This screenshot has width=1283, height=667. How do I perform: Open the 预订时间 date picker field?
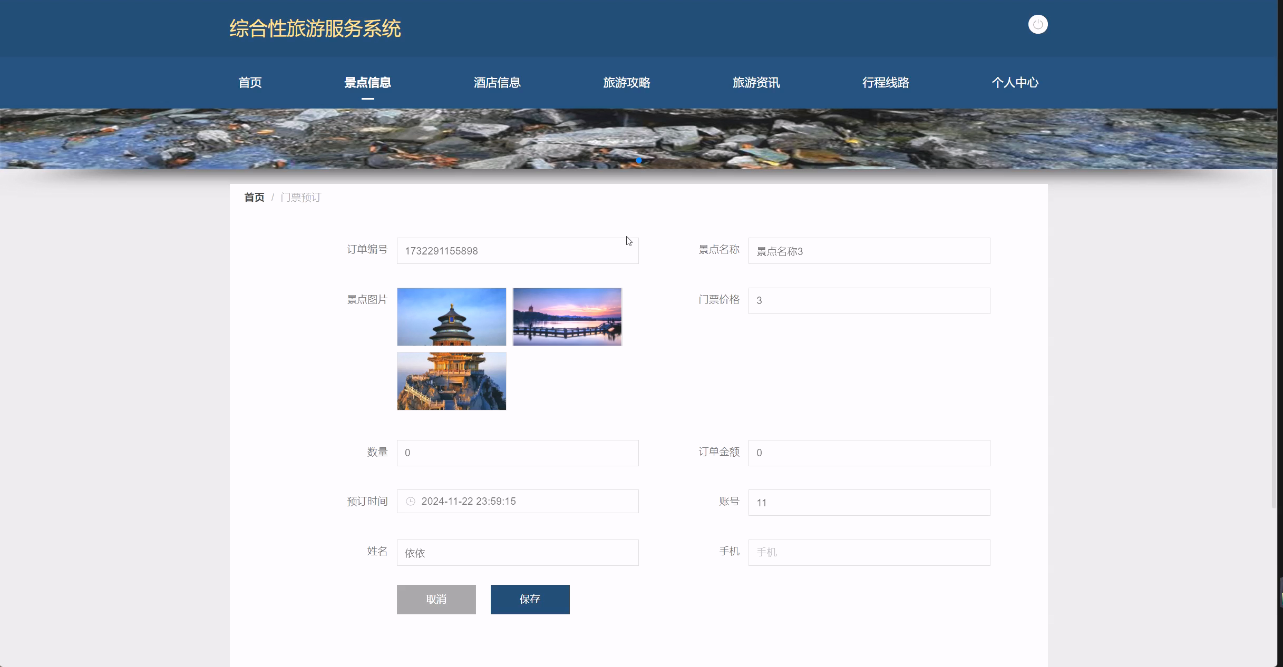point(518,501)
